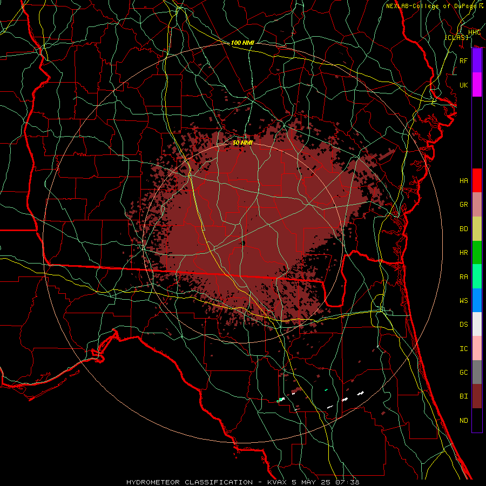Image resolution: width=486 pixels, height=486 pixels.
Task: Click the DS white legend swatch
Action: pyautogui.click(x=477, y=324)
